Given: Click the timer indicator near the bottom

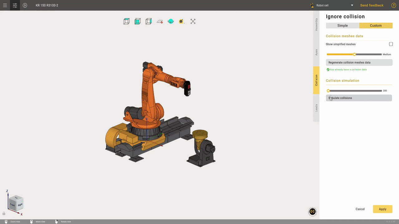Looking at the screenshot, I should point(312,211).
